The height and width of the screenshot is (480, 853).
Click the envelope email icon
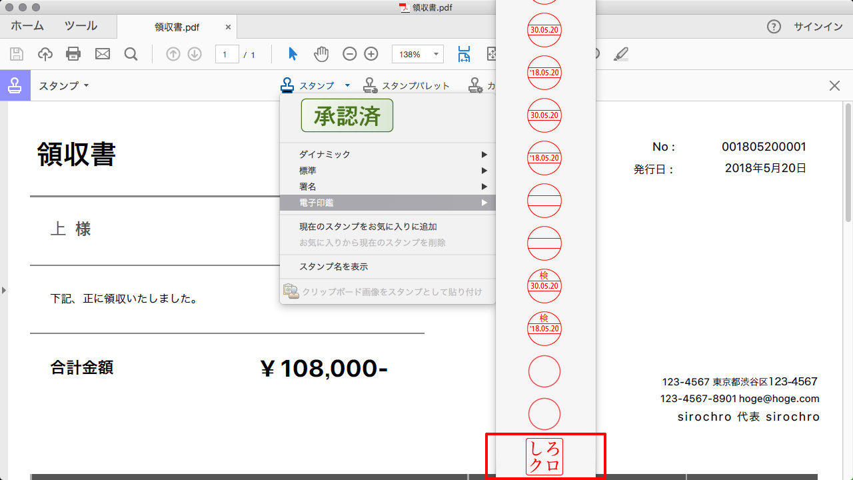coord(103,54)
